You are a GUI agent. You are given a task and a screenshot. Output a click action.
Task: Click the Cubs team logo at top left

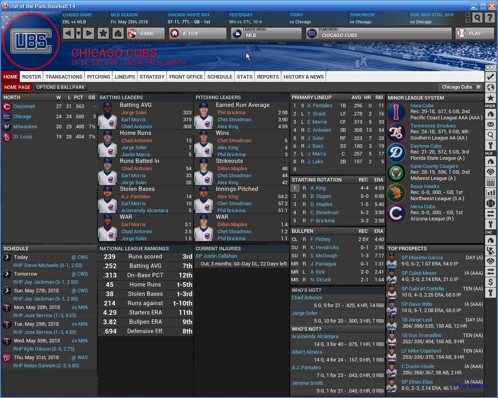tap(31, 41)
